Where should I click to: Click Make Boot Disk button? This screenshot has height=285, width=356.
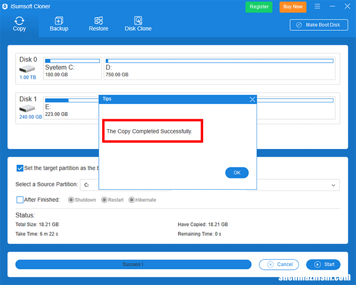[x=319, y=25]
